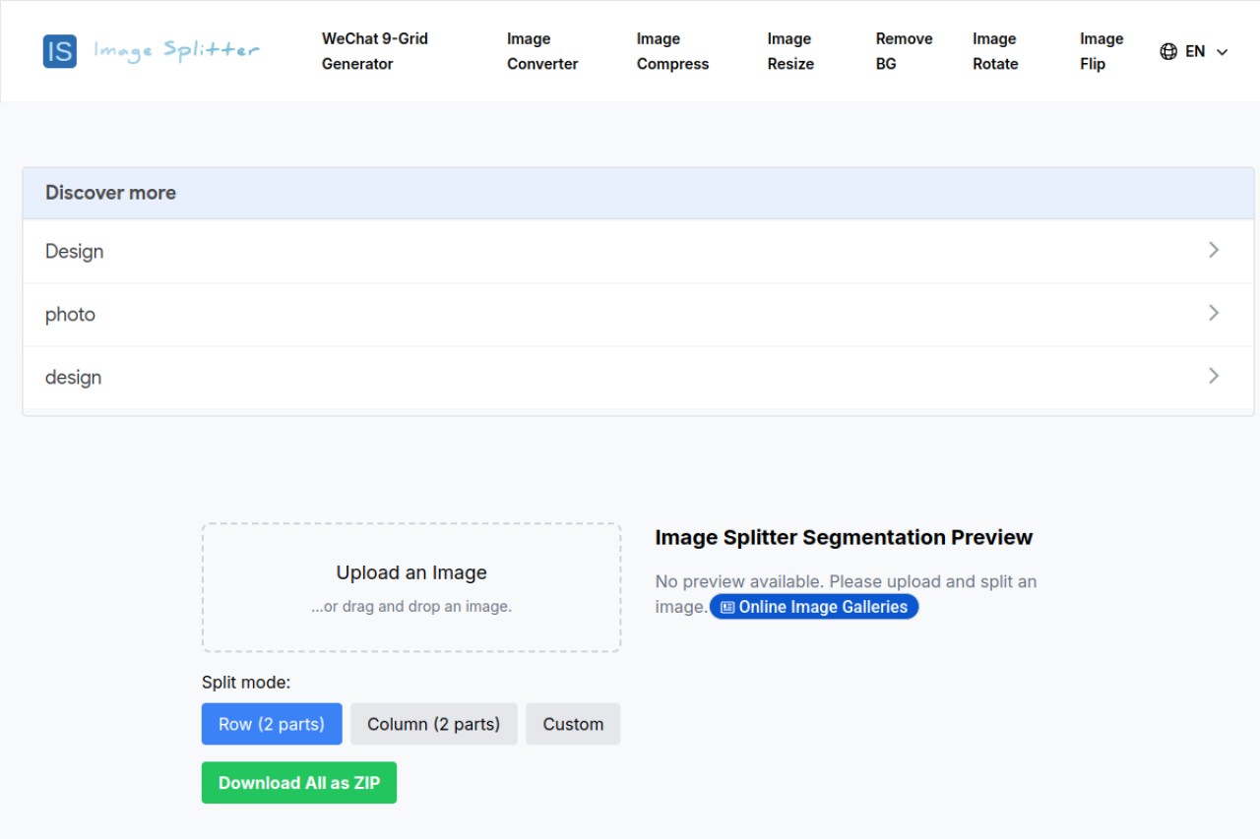Open the Image Compress page
The image size is (1260, 839).
[672, 51]
